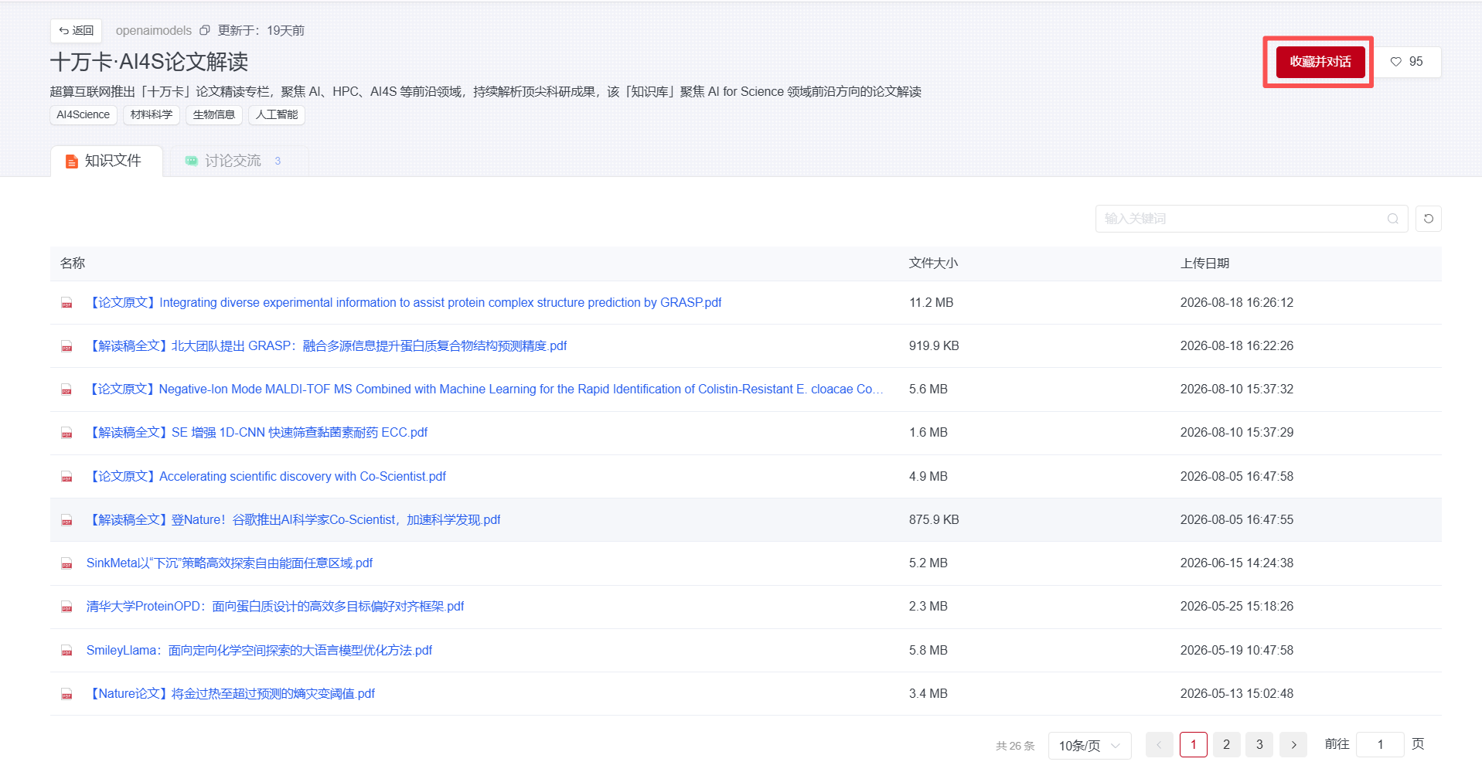Viewport: 1482px width, 779px height.
Task: Select the 知识文件 tab
Action: 106,161
